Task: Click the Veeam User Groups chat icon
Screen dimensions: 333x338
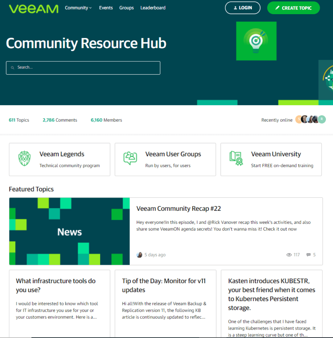Action: pos(130,159)
